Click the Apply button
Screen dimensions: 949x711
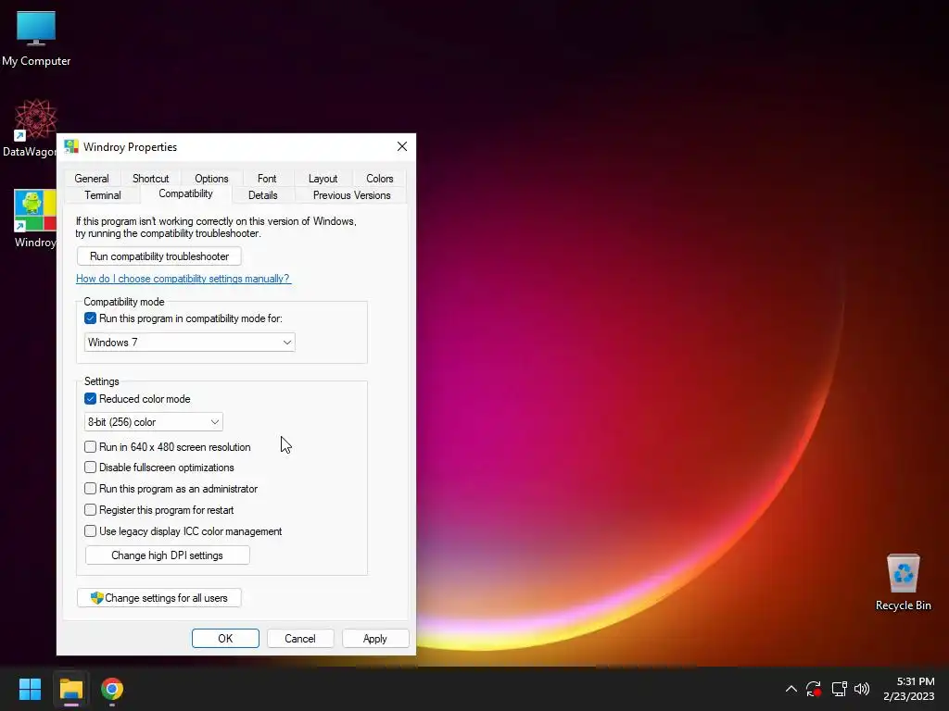point(375,639)
